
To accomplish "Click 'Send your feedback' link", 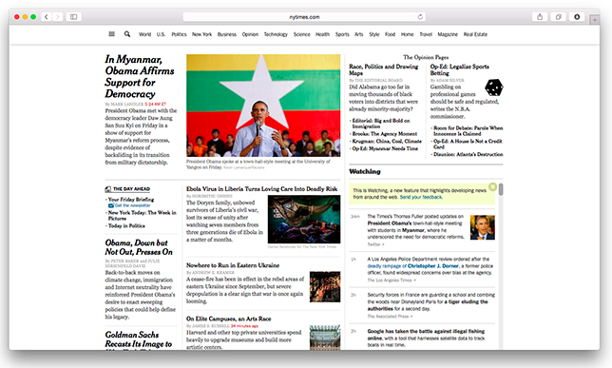I will click(421, 197).
